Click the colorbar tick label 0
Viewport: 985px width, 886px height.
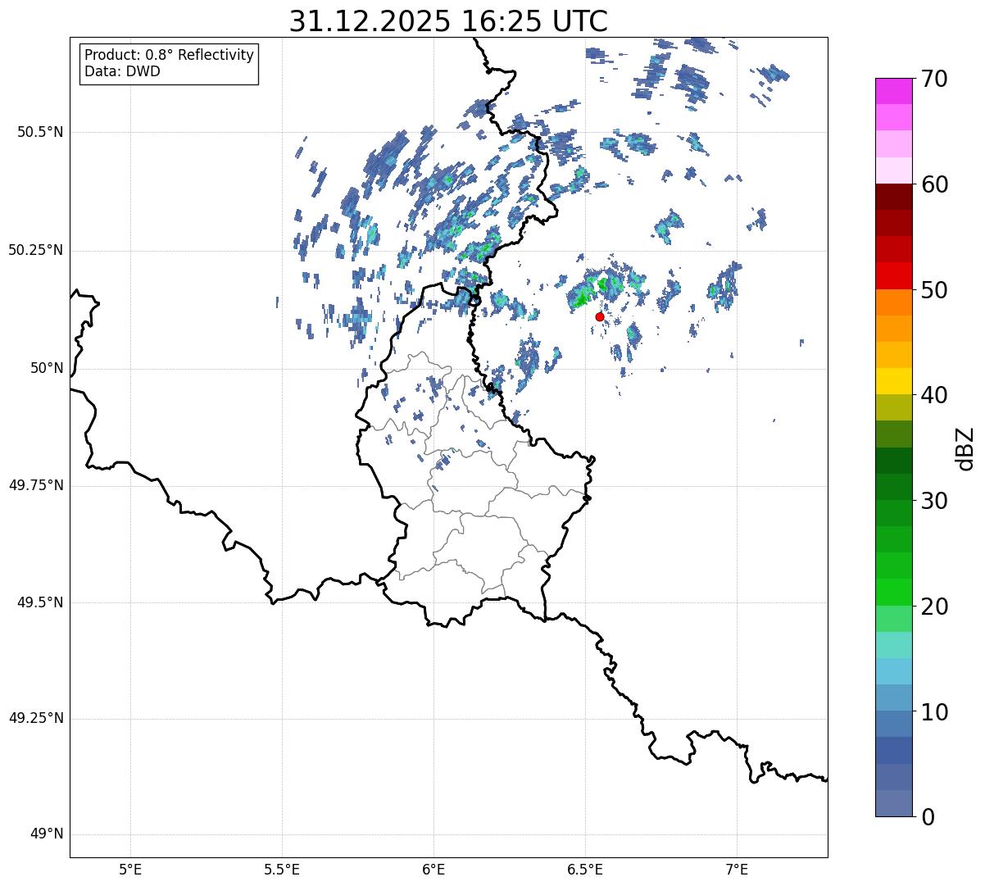coord(928,817)
